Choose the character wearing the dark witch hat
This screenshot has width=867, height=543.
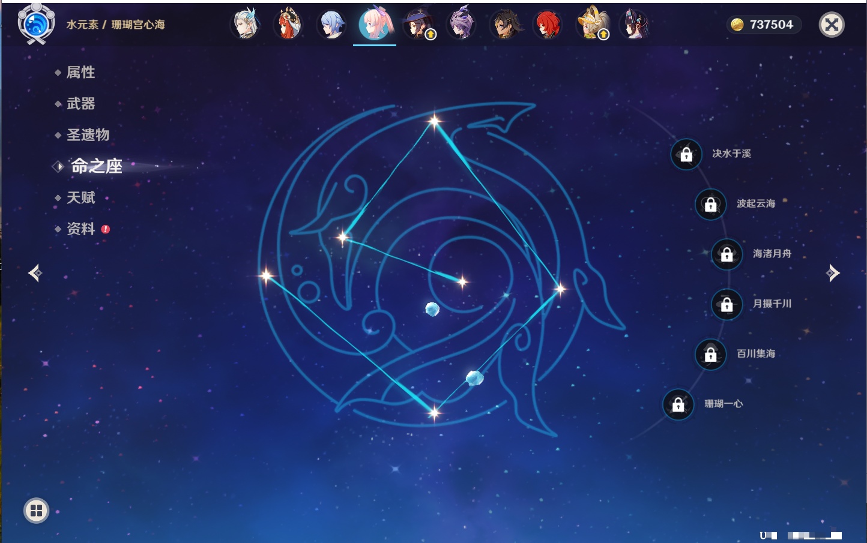click(418, 25)
